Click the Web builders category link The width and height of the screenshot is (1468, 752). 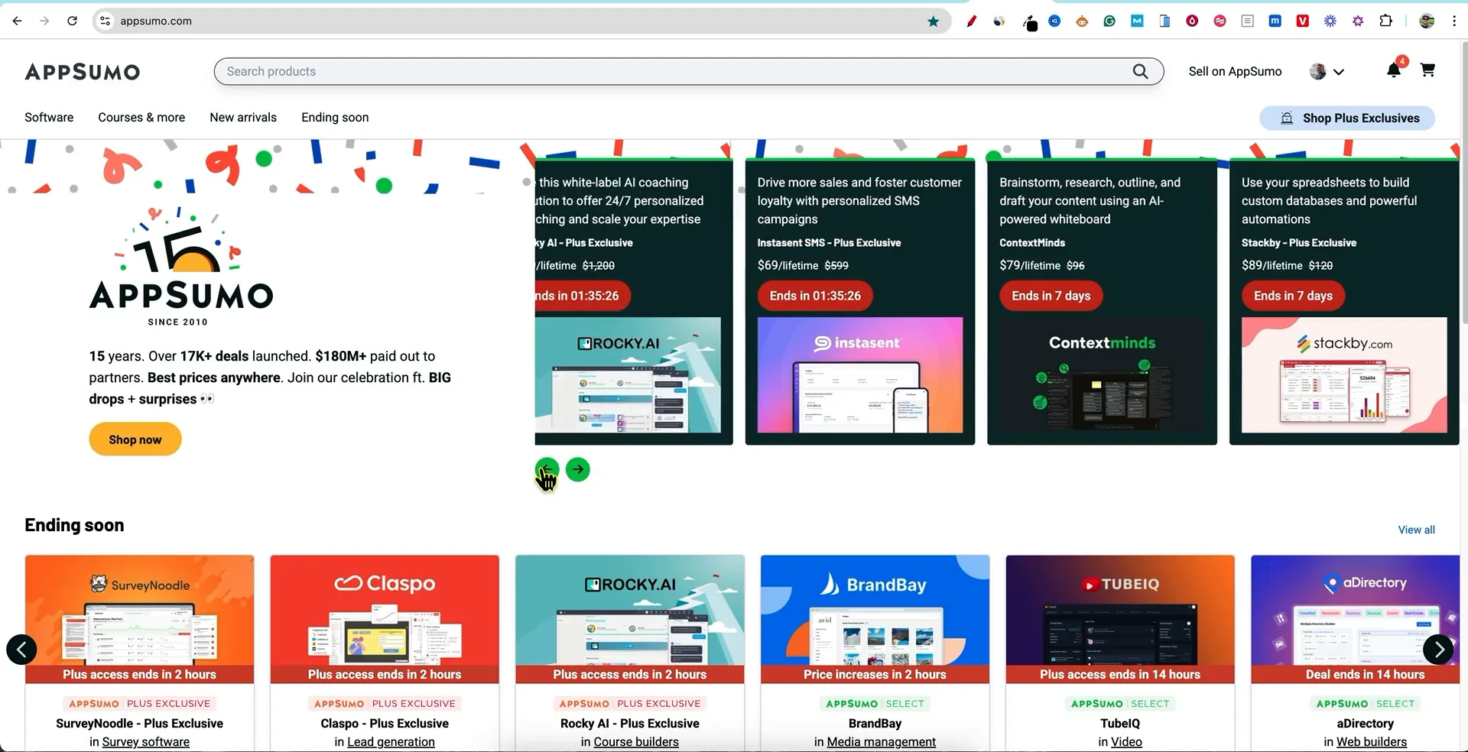1372,741
